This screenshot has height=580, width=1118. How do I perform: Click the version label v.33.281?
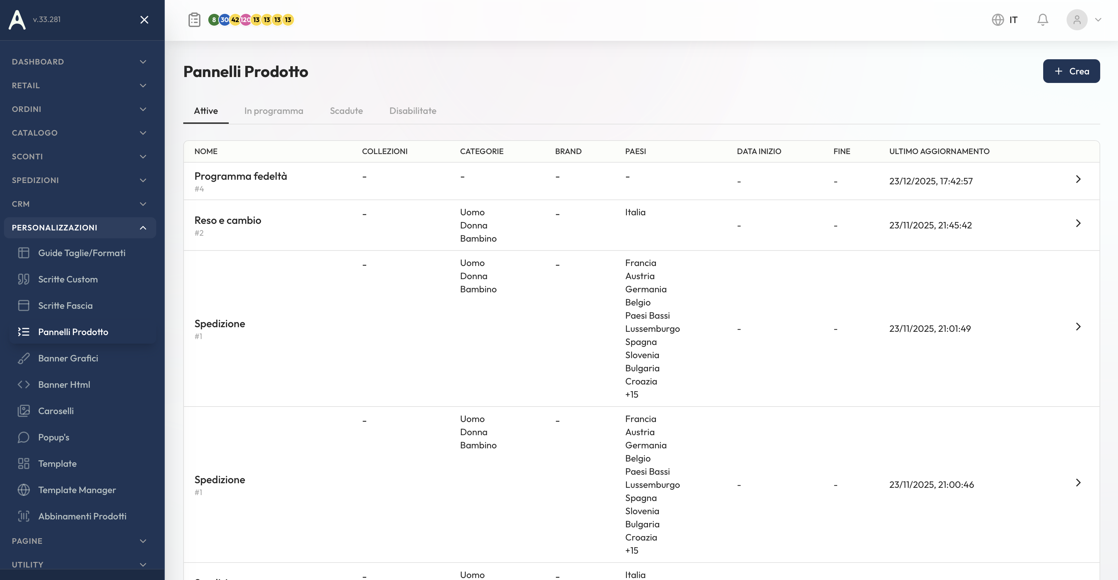pos(47,19)
